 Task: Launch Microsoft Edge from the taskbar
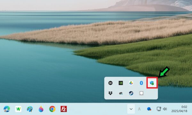[x=7, y=109]
